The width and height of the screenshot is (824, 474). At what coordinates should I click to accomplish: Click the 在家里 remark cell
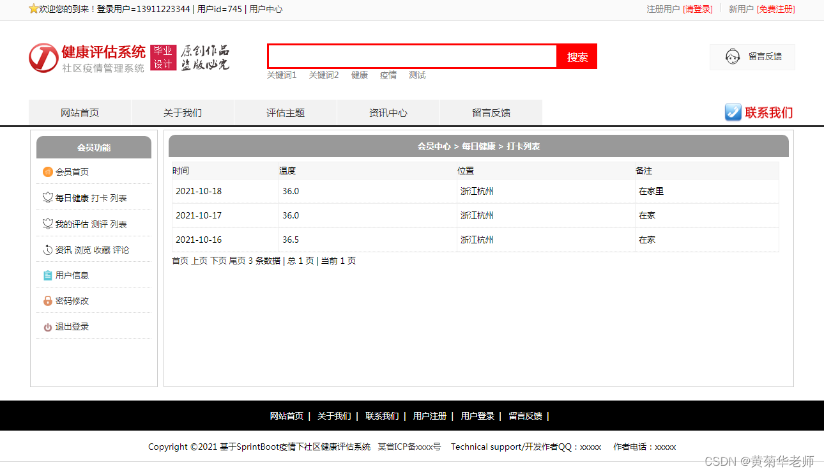coord(707,191)
